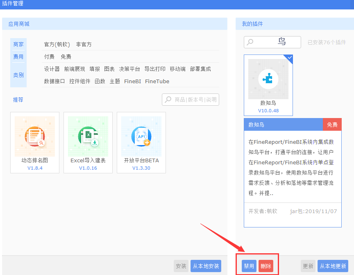Click the 从本地安装 button
354x275 pixels.
point(206,266)
